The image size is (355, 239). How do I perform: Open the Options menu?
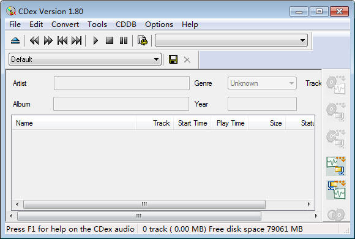(159, 25)
